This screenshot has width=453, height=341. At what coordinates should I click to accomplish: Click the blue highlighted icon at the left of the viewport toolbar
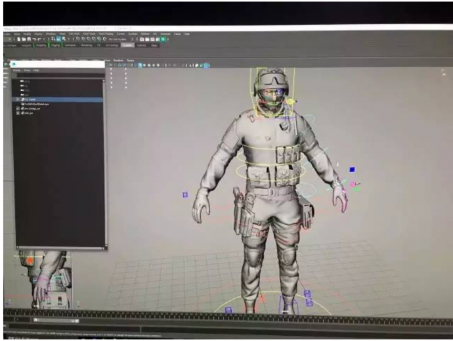[x=139, y=66]
